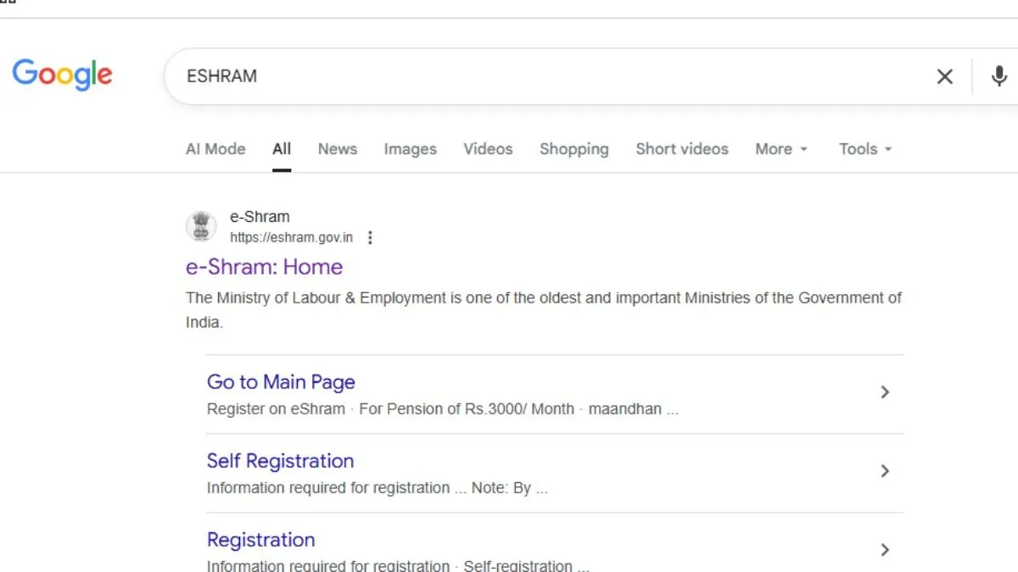Screen dimensions: 1018x572
Task: Clear the search query with the X icon
Action: click(x=944, y=76)
